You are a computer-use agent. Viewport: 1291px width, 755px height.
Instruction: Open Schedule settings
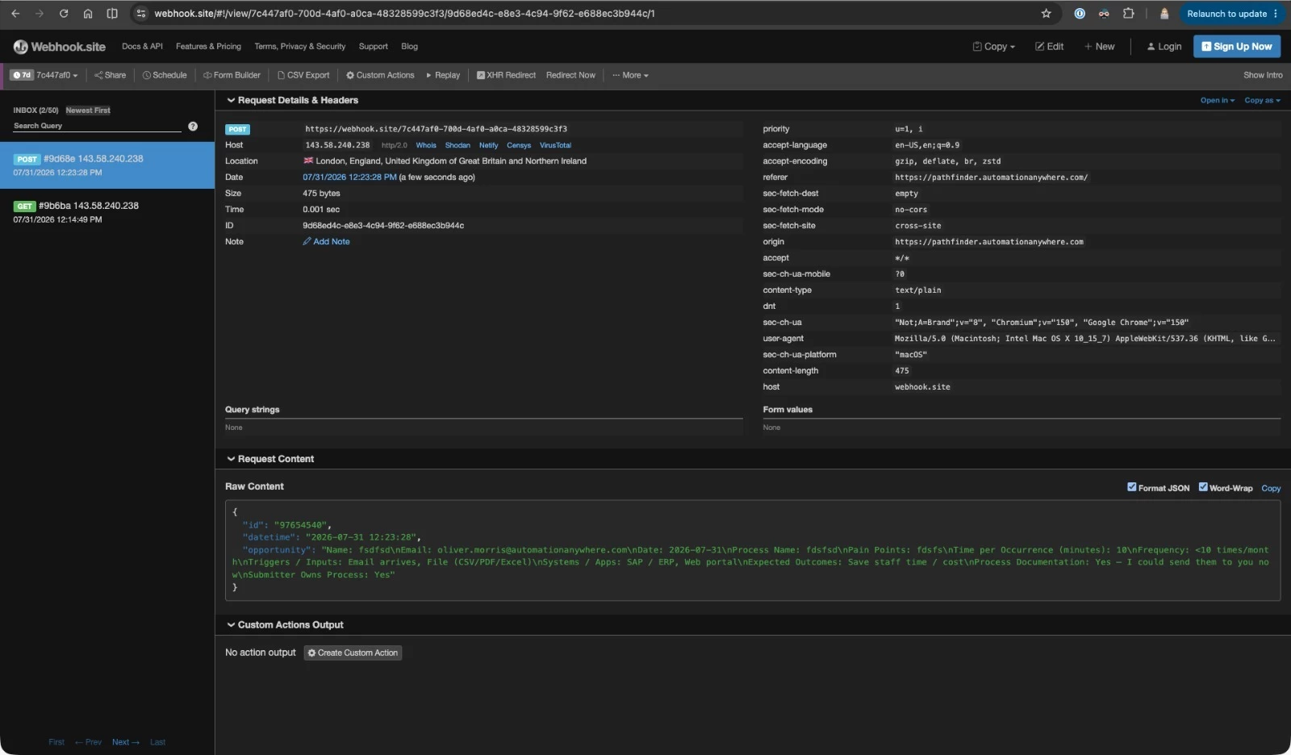[165, 75]
